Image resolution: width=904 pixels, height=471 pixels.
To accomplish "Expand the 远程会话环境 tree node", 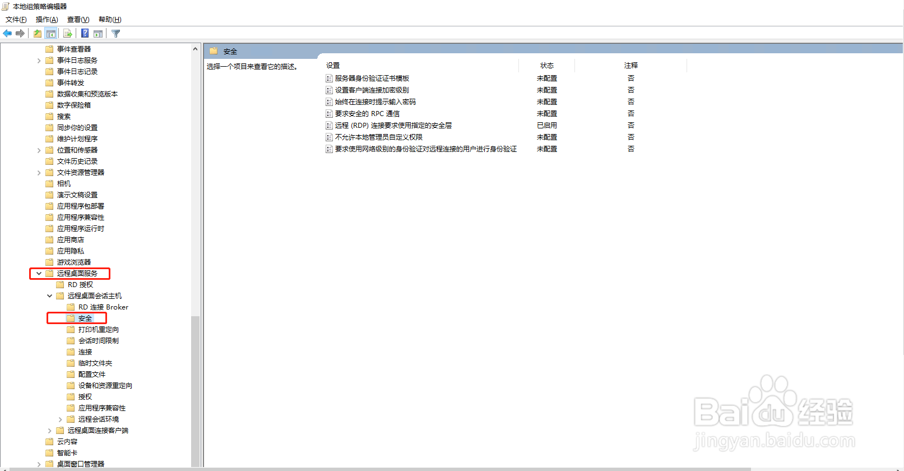I will [60, 419].
